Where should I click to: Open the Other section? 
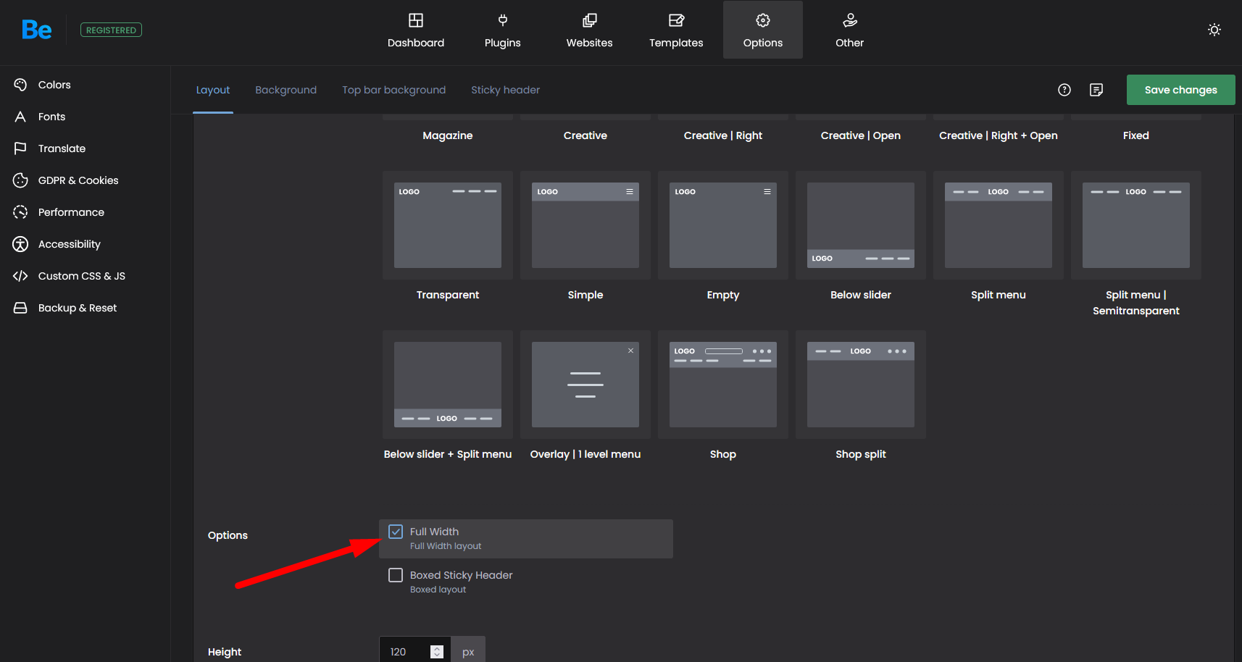tap(850, 30)
